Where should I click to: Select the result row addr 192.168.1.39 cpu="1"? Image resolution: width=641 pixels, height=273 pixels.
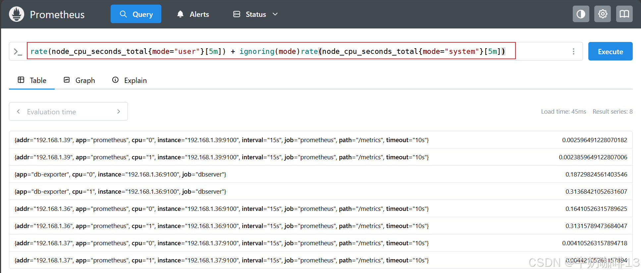321,157
